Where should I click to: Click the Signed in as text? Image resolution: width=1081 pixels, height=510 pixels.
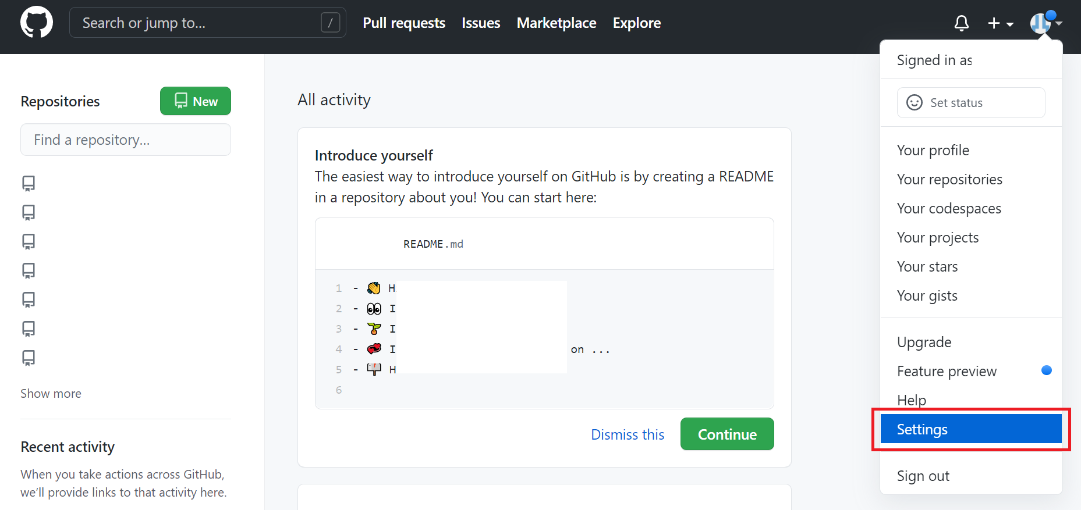point(934,60)
